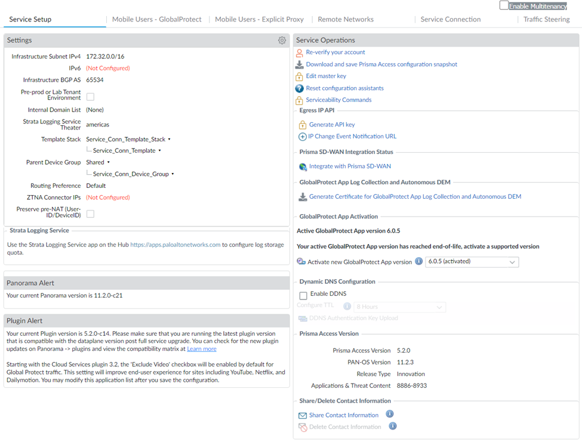Click info icon beside Activate new GlobalProtect version
The height and width of the screenshot is (448, 582).
coord(418,261)
